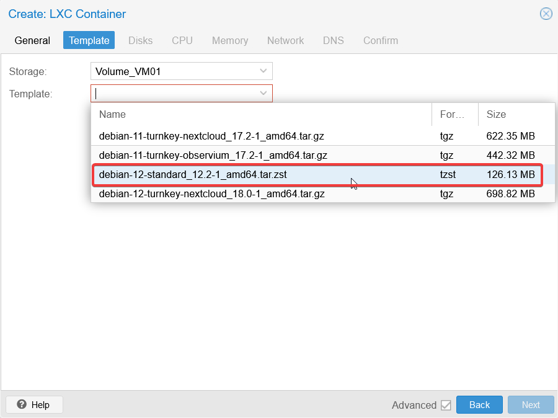The image size is (558, 418).
Task: Go Back to the previous step
Action: [479, 405]
